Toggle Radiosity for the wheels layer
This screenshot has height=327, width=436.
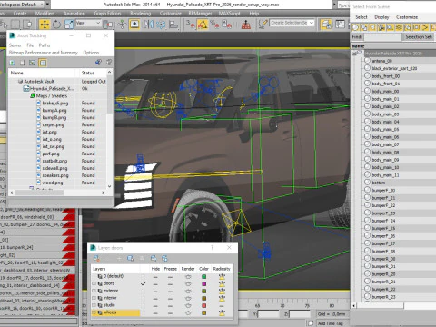222,313
